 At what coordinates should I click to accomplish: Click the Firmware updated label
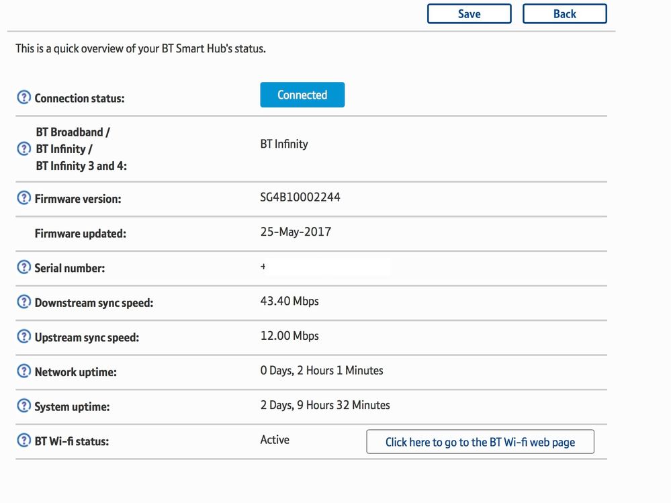[x=81, y=234]
